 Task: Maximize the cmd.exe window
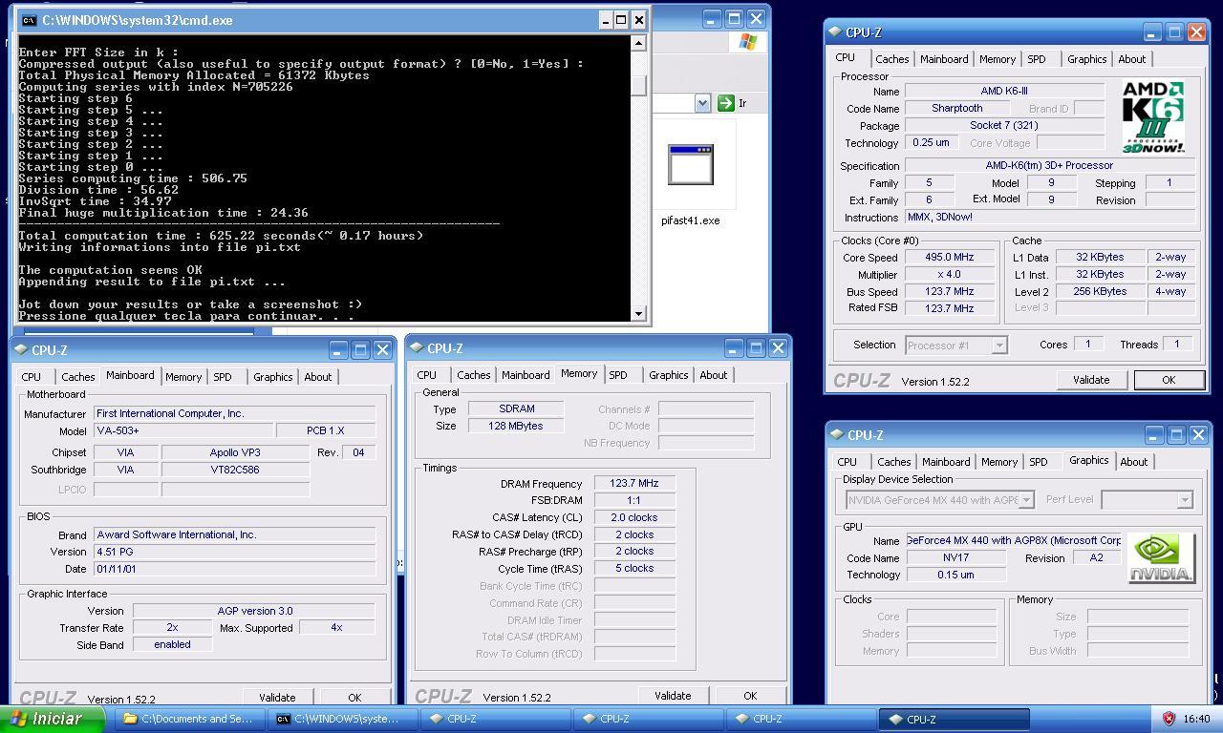(x=621, y=20)
